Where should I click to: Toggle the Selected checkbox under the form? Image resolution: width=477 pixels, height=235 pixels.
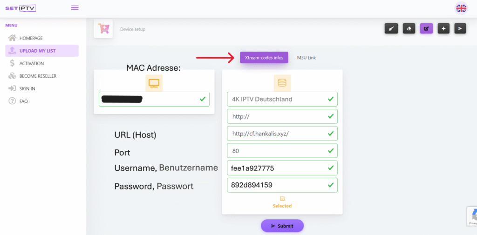282,198
